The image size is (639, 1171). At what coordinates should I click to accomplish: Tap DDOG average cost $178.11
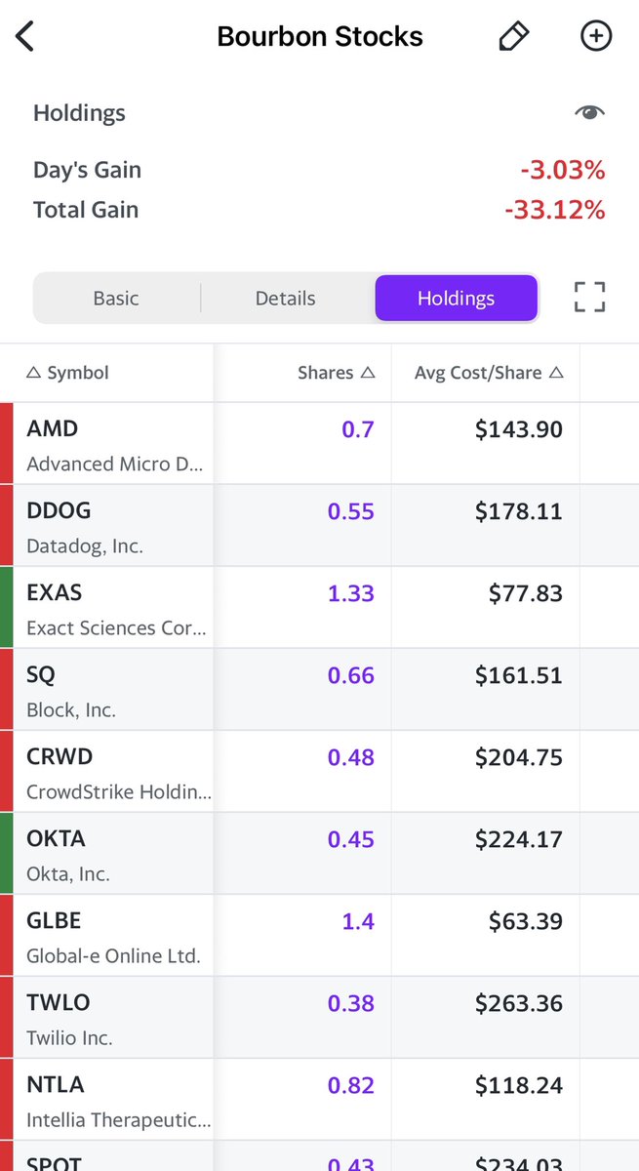pyautogui.click(x=519, y=511)
